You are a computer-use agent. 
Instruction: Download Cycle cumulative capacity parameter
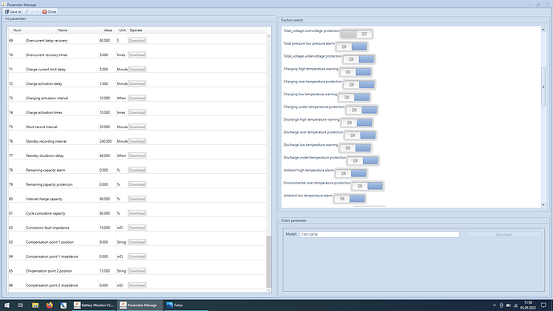137,213
